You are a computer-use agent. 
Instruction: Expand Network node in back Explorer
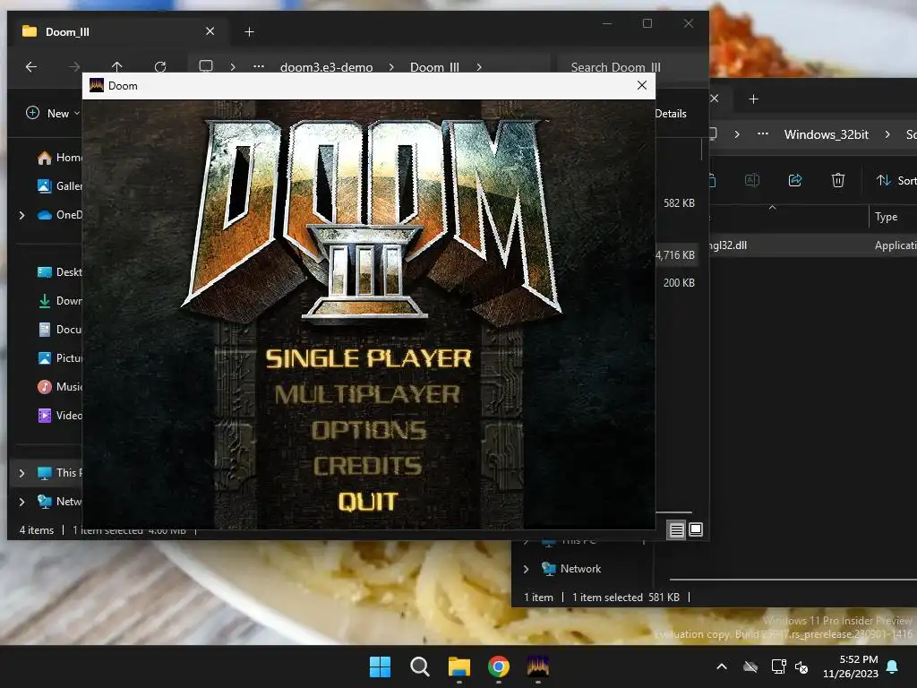[x=526, y=569]
